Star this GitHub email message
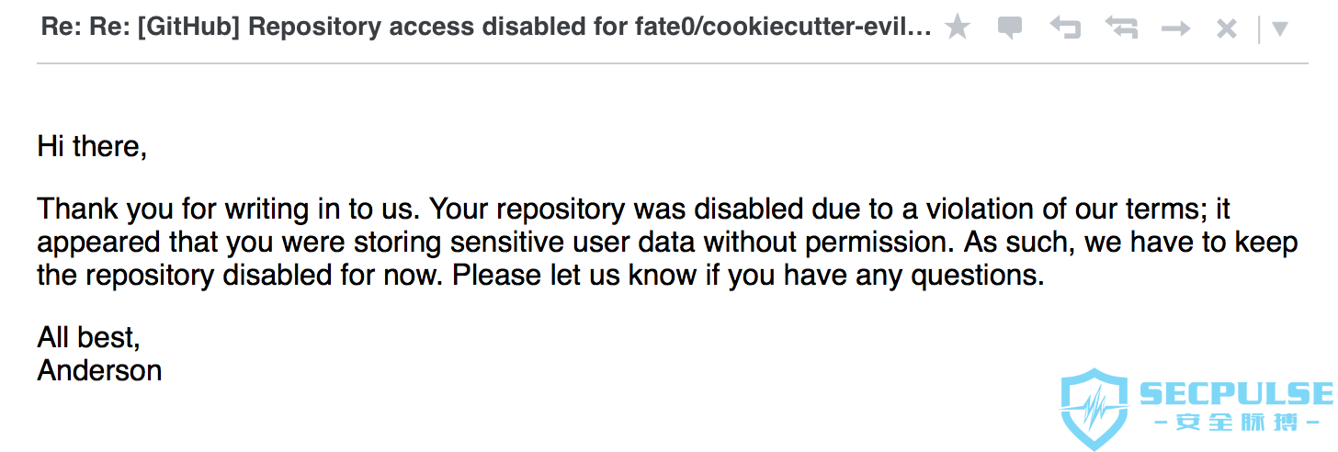Viewport: 1338px width, 452px height. 958,28
